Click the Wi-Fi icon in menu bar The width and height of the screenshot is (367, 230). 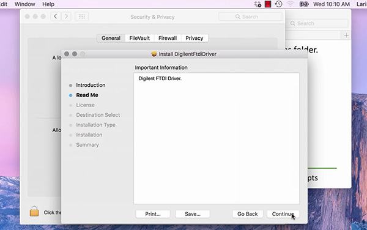tap(290, 4)
